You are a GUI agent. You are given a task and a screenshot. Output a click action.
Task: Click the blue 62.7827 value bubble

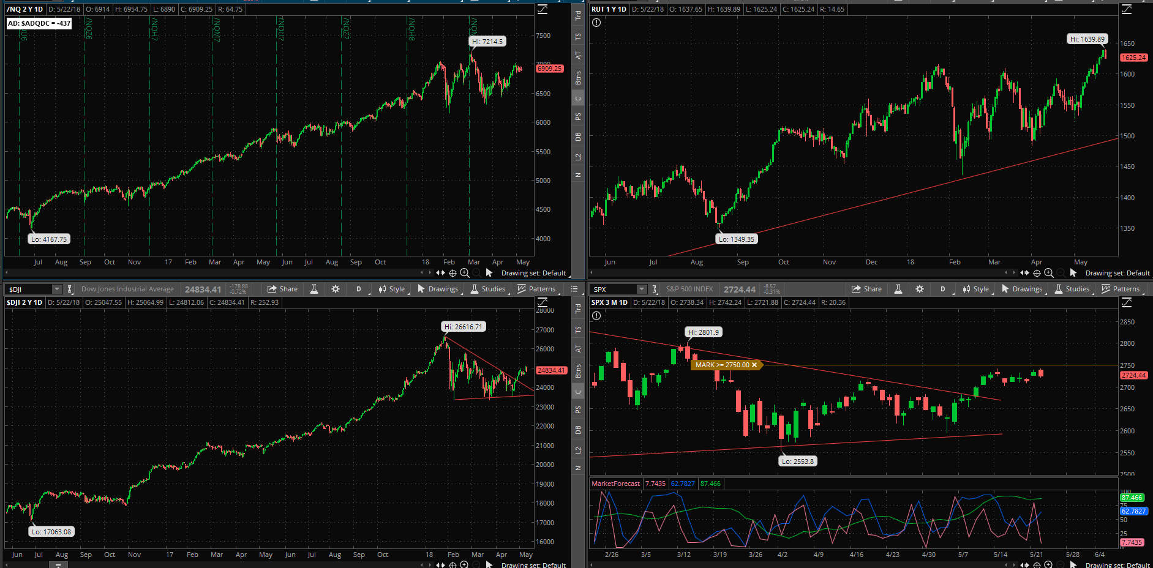[x=1133, y=511]
